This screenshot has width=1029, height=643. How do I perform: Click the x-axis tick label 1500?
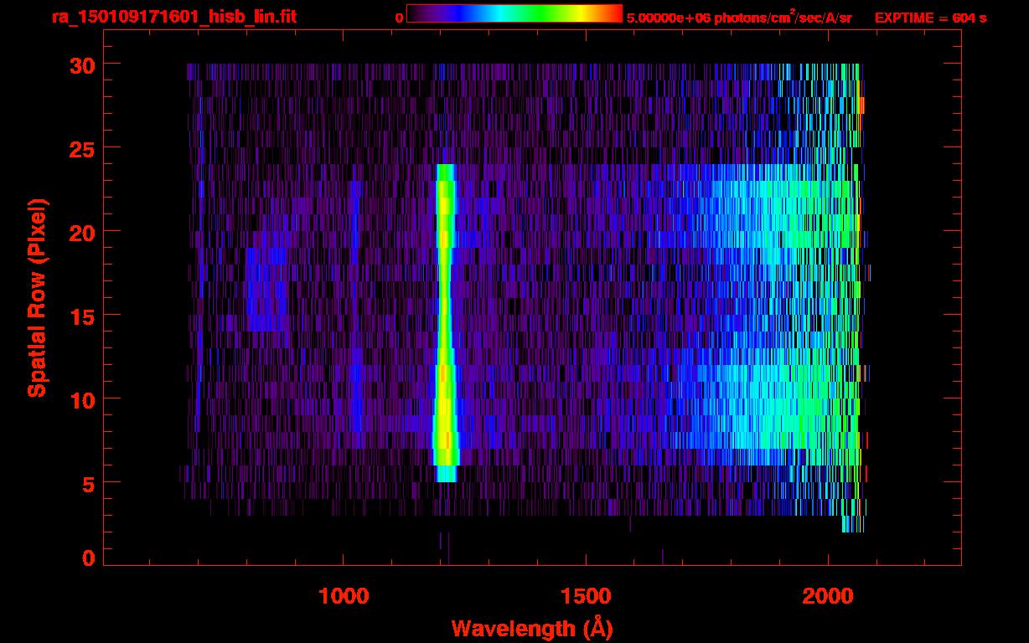(586, 596)
